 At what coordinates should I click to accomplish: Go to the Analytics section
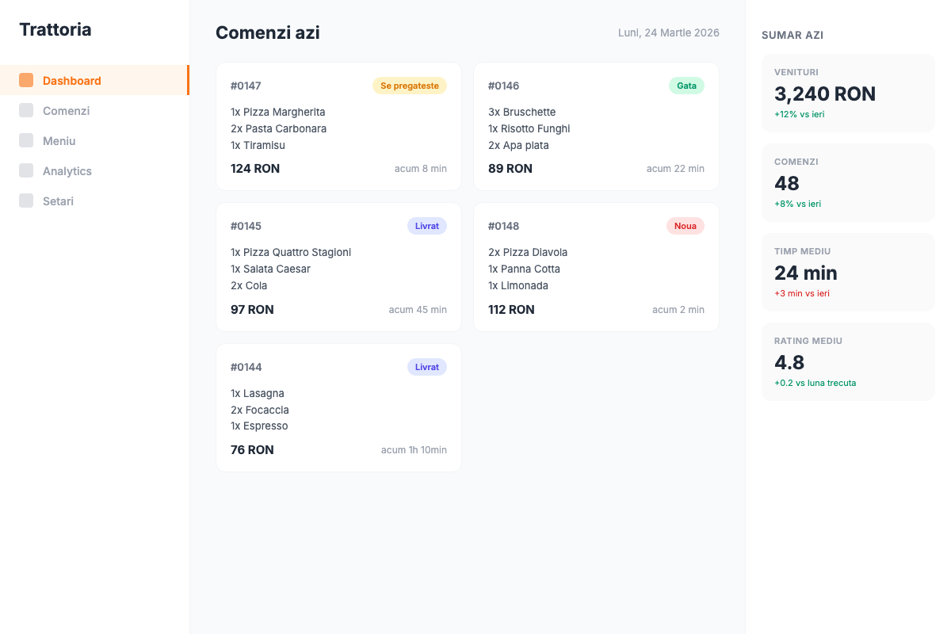point(67,171)
